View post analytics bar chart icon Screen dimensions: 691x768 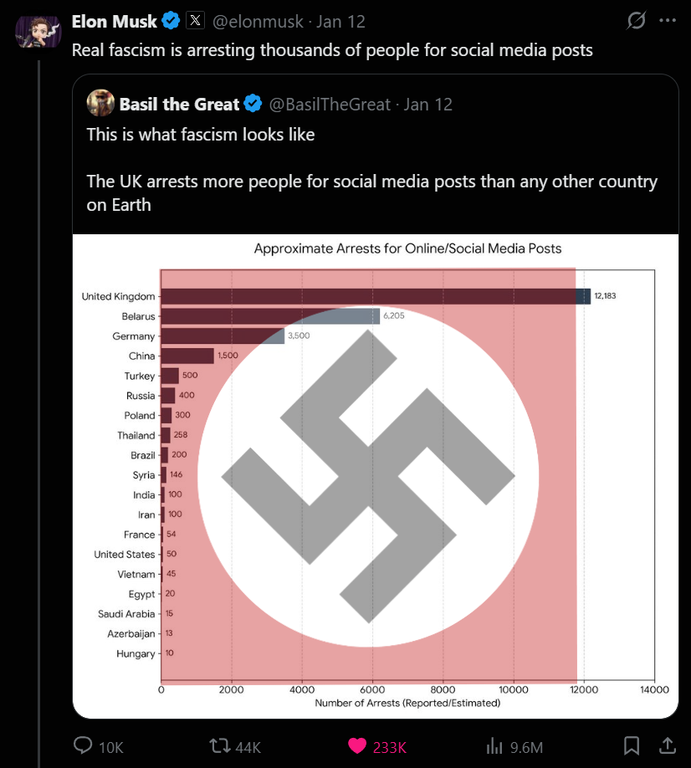tap(494, 746)
